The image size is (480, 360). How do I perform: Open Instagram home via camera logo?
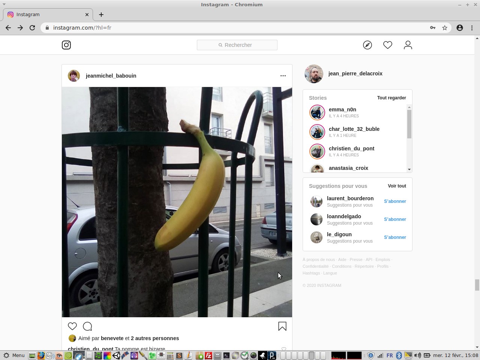pyautogui.click(x=66, y=45)
